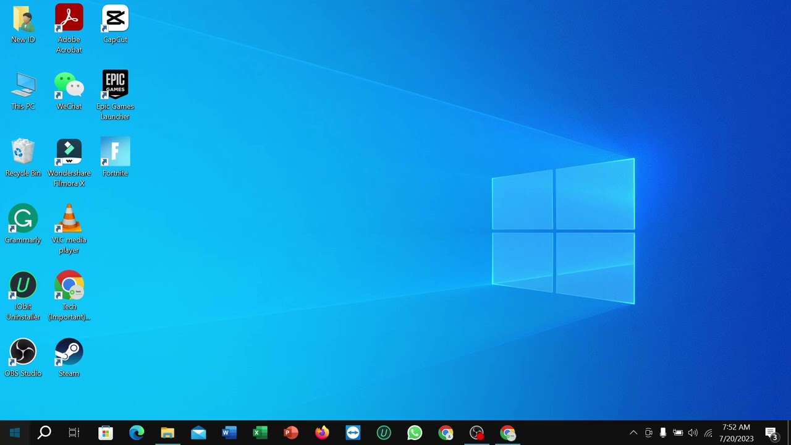
Task: Open Word from the taskbar
Action: click(229, 433)
